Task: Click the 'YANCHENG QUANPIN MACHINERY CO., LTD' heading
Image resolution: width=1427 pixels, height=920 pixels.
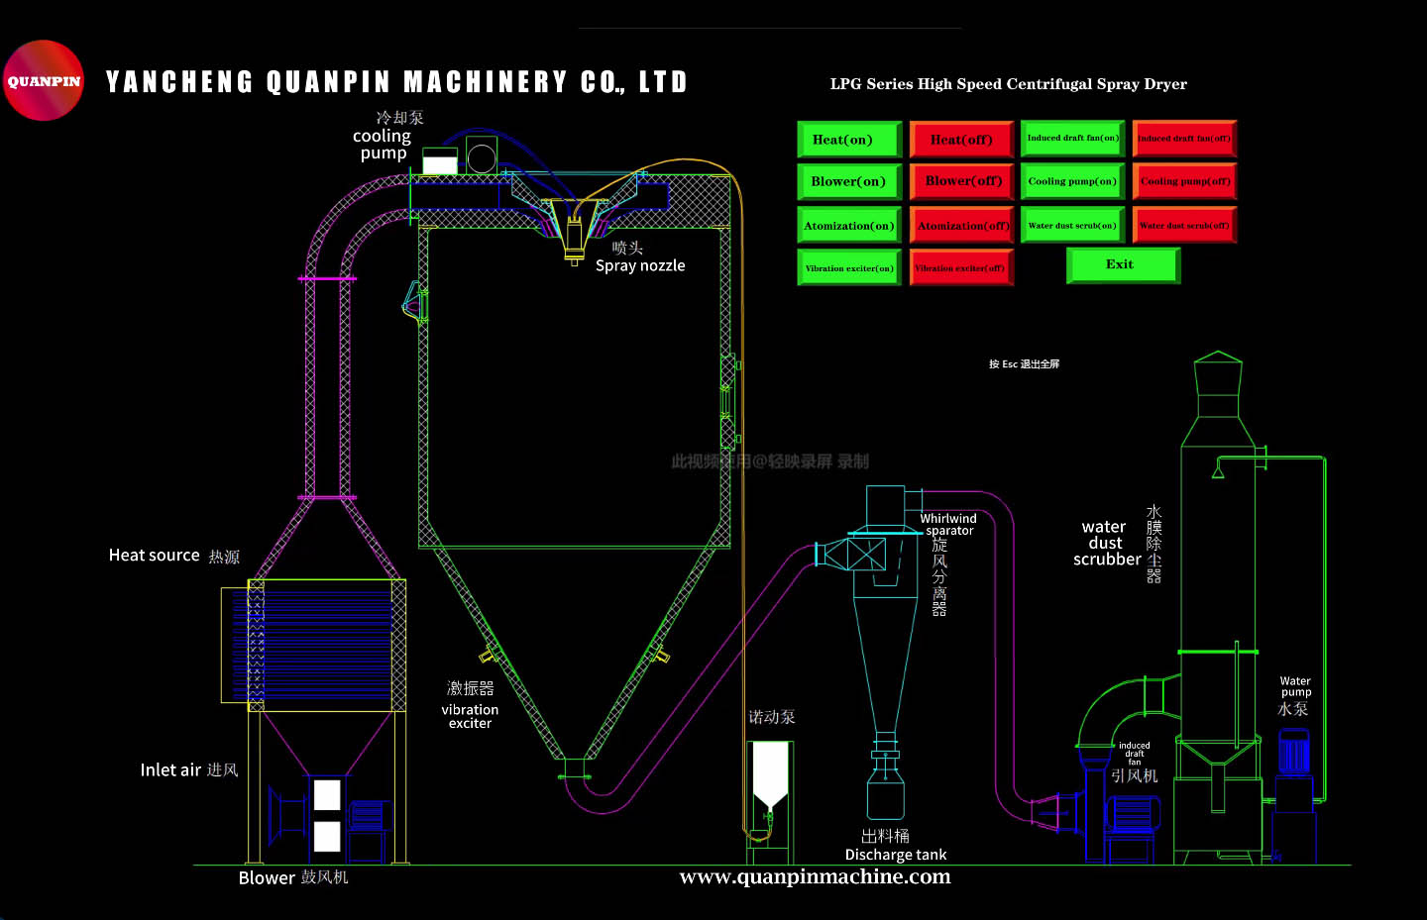Action: [x=396, y=82]
